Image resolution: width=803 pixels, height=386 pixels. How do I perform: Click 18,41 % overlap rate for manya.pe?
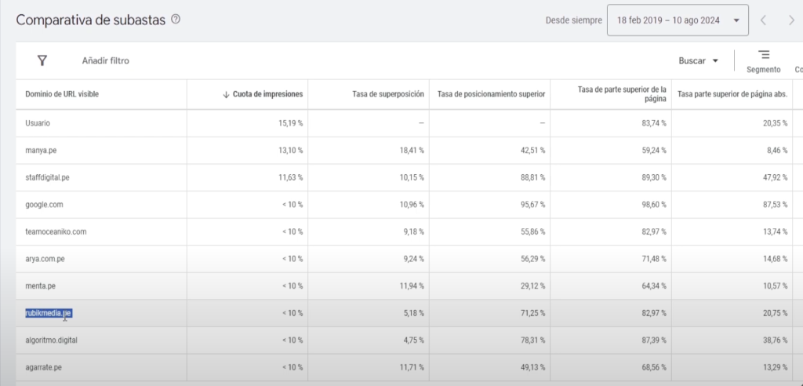[x=412, y=150]
